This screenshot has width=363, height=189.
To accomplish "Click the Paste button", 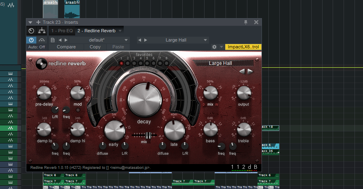I will point(118,47).
